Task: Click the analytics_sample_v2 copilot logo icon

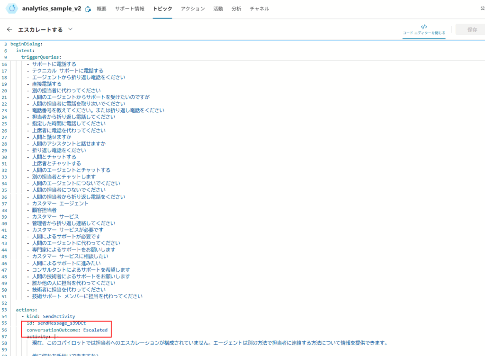Action: pyautogui.click(x=12, y=9)
